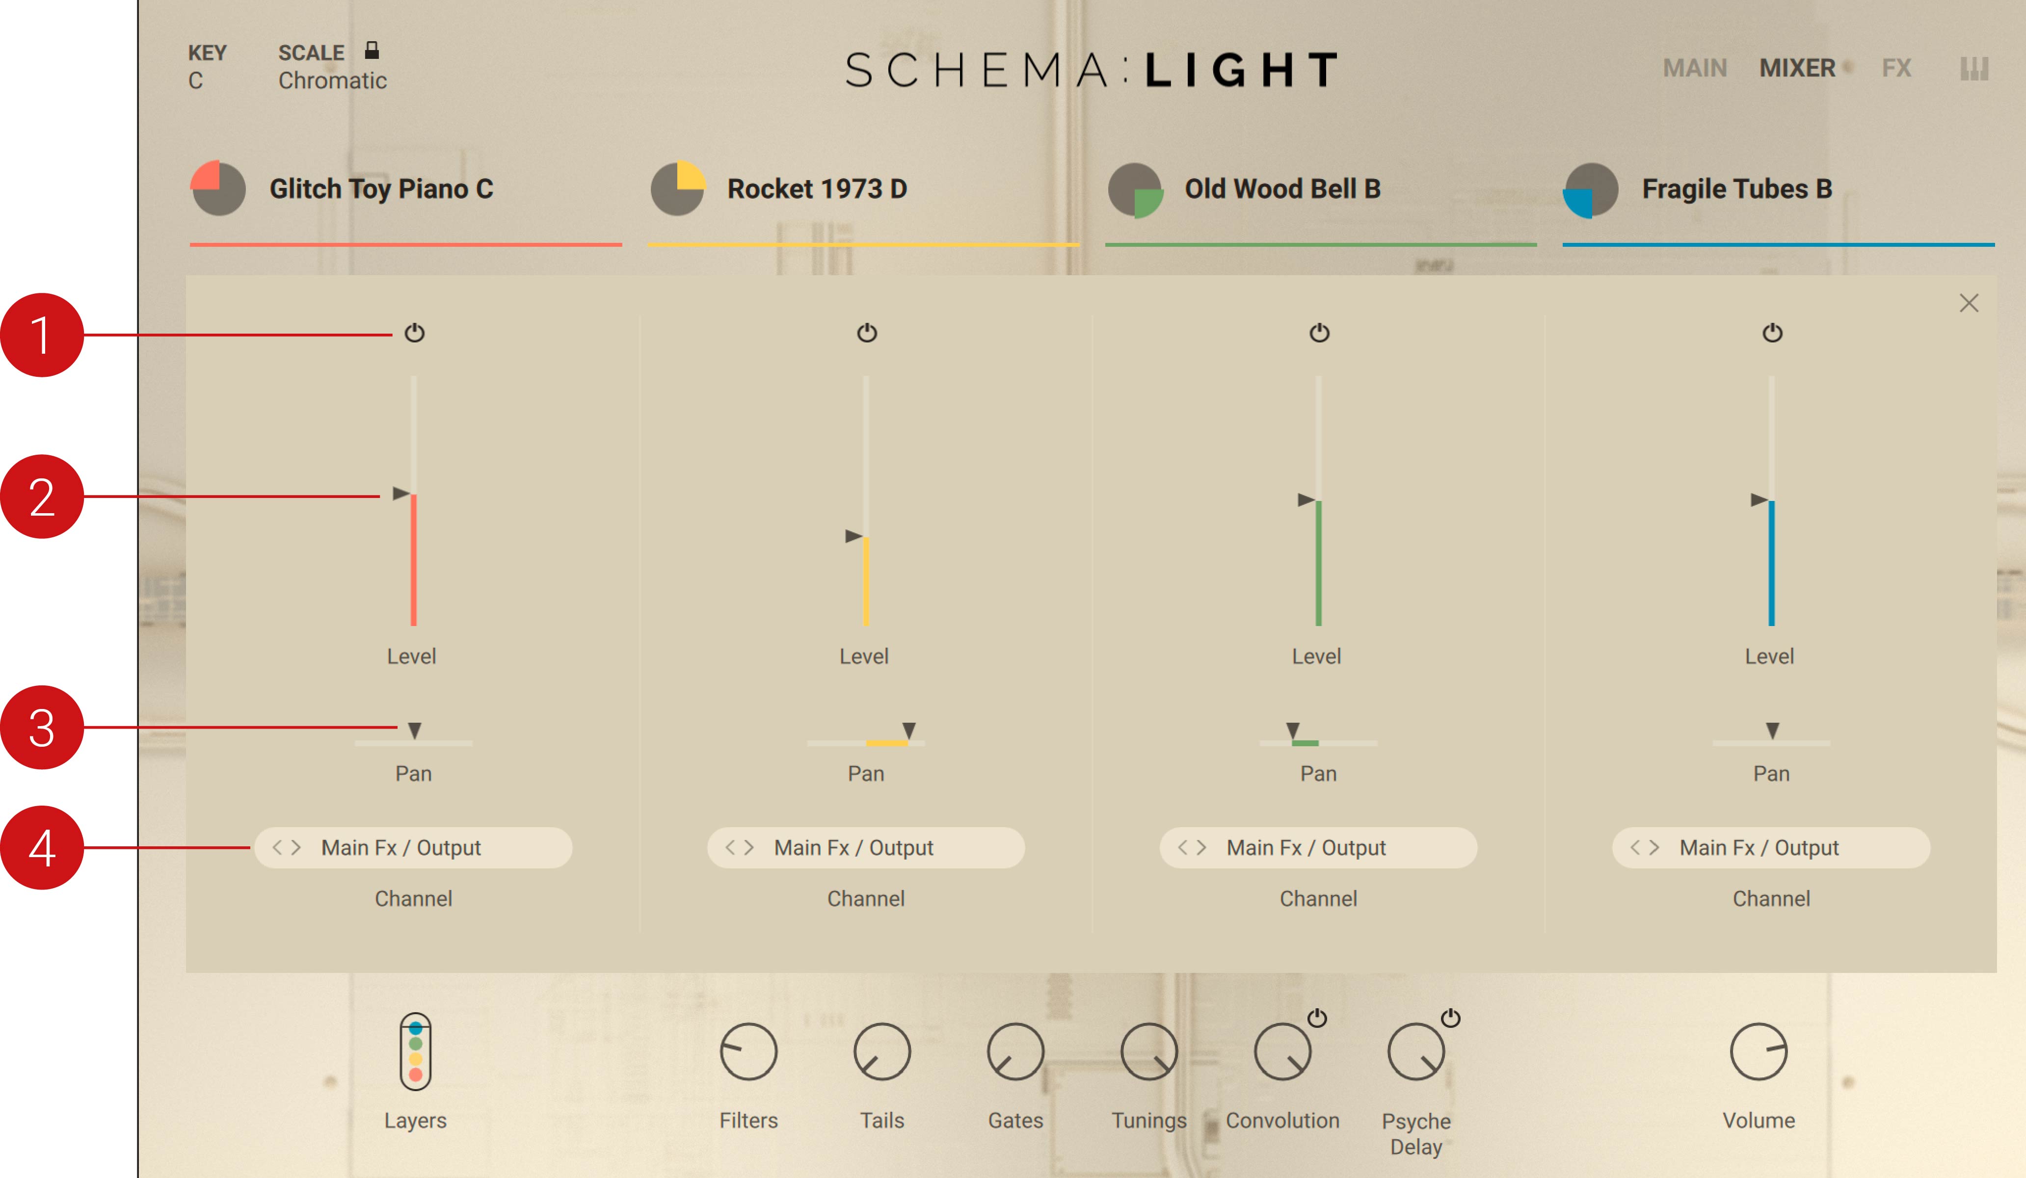The width and height of the screenshot is (2026, 1178).
Task: Switch to the FX tab
Action: (x=1896, y=68)
